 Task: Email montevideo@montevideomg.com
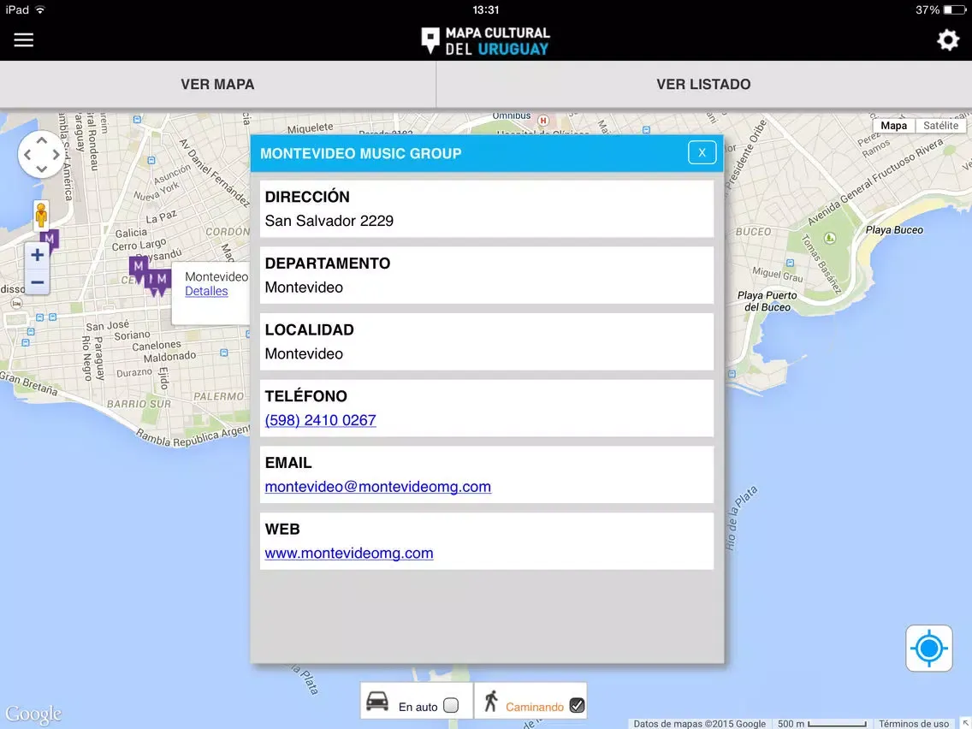tap(377, 487)
